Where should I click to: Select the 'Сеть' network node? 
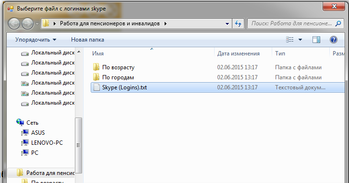coord(32,122)
